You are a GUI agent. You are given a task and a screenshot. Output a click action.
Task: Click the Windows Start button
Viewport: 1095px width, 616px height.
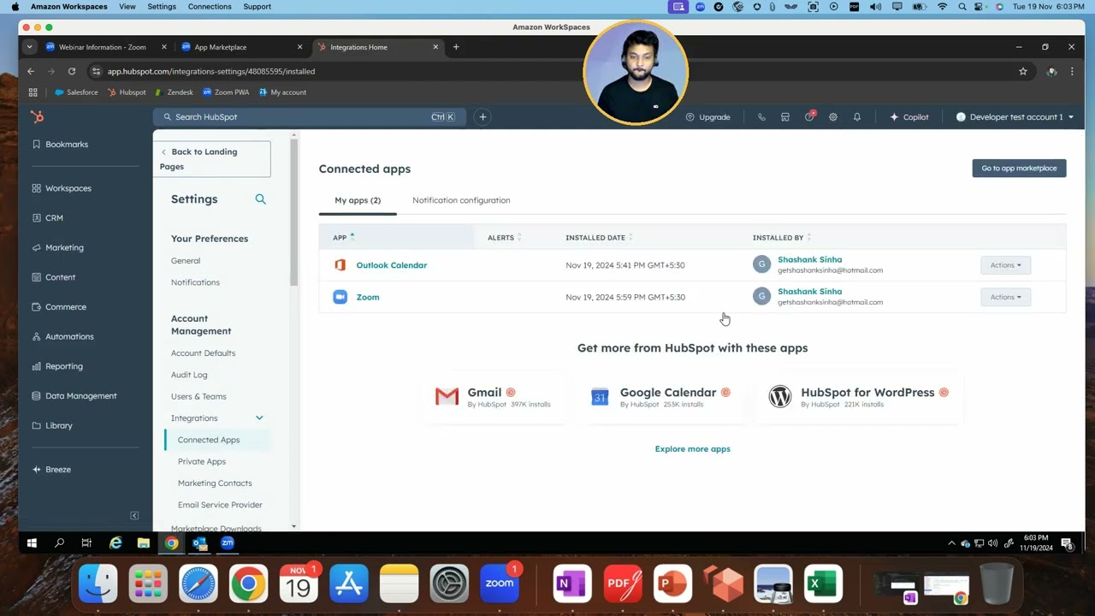(32, 543)
